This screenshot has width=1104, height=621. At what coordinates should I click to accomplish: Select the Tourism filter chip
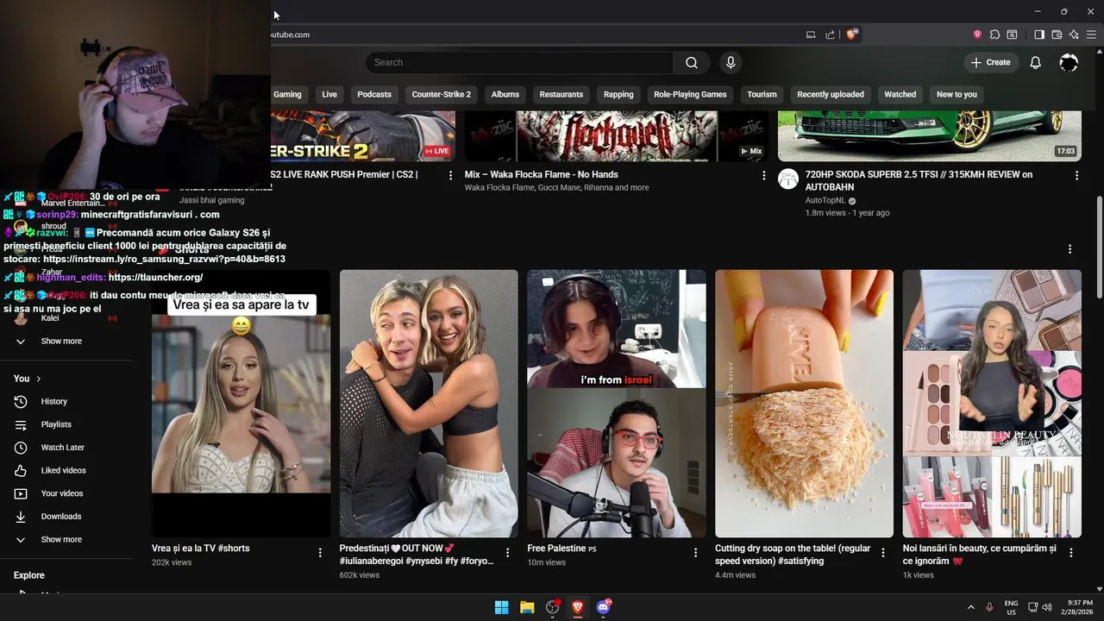pos(762,94)
